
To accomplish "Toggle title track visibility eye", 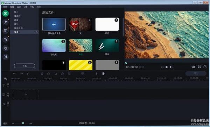I will click(8, 84).
